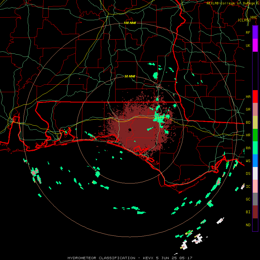Image resolution: width=260 pixels, height=260 pixels.
Task: Pick the blue WS legend swatch
Action: 255,161
